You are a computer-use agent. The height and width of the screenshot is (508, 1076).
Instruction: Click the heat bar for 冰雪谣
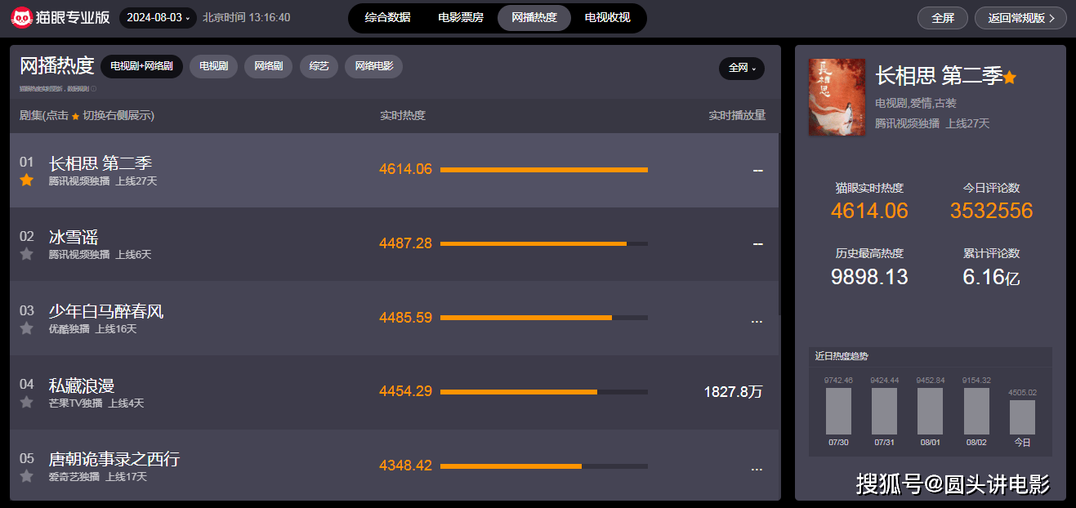click(x=544, y=243)
